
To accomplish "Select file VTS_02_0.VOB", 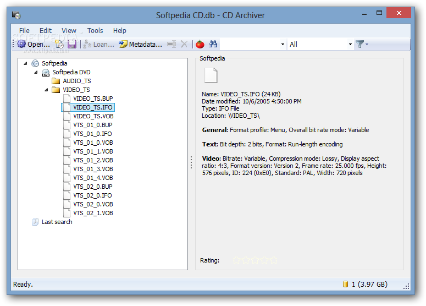I will [93, 204].
